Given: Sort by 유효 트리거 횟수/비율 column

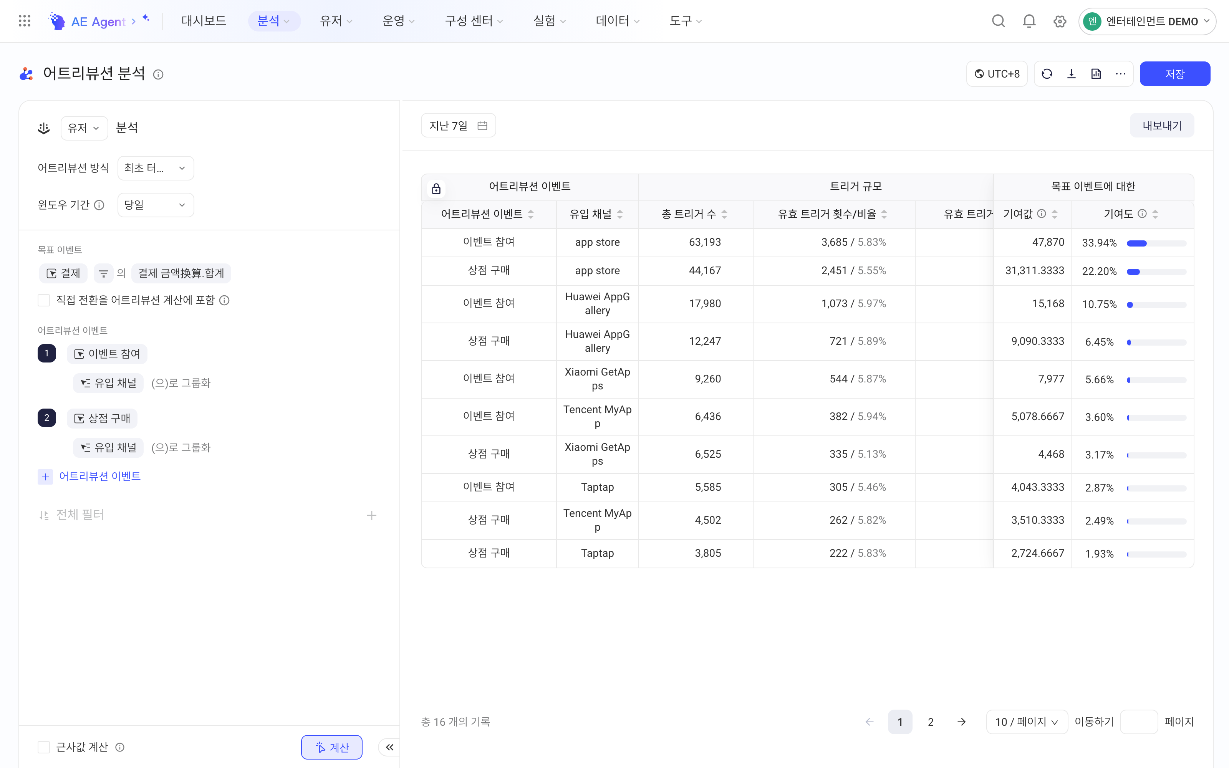Looking at the screenshot, I should click(884, 214).
